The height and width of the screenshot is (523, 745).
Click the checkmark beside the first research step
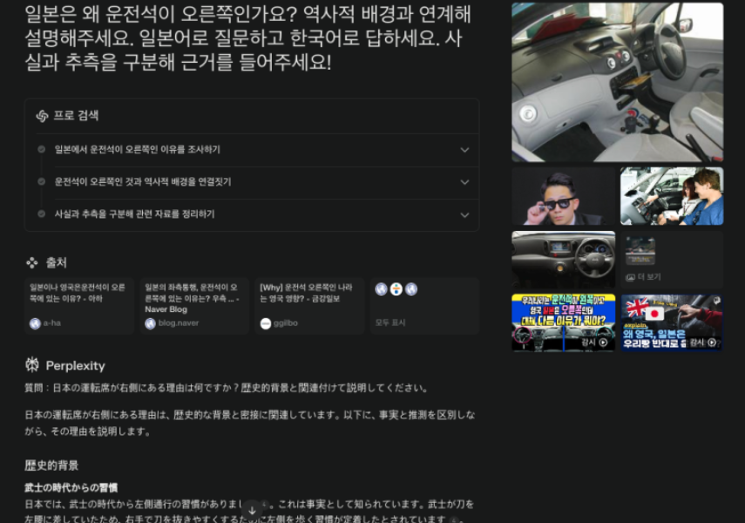click(40, 149)
